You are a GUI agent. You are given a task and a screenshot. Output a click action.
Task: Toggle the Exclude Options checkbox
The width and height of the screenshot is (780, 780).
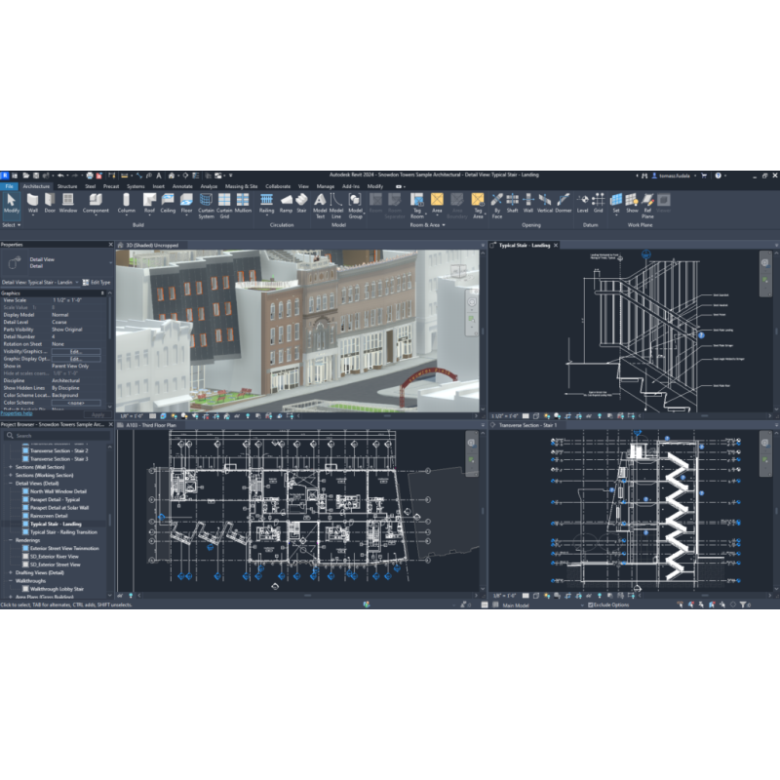(590, 604)
